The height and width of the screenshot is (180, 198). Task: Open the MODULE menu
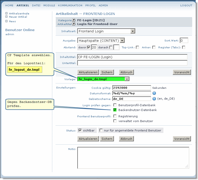[x=49, y=5]
